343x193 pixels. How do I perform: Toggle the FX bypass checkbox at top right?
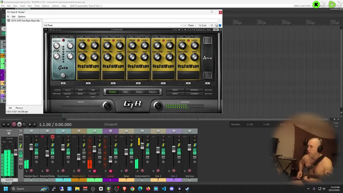click(220, 25)
